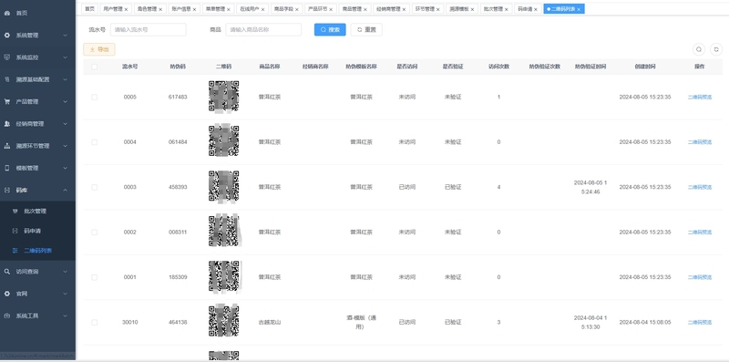
Task: Switch to the 首页 tab
Action: (x=89, y=9)
